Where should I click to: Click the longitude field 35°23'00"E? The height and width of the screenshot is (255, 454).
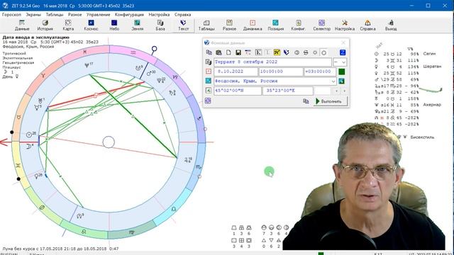288,91
